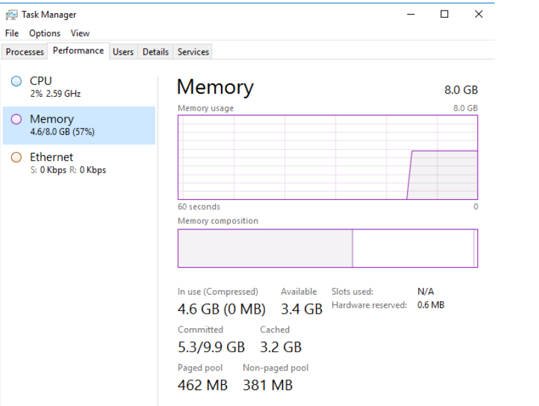Close the Task Manager window
The width and height of the screenshot is (539, 406).
point(478,14)
